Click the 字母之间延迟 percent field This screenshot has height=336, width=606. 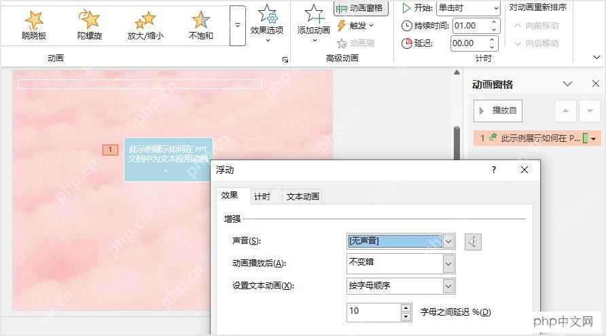pos(374,312)
